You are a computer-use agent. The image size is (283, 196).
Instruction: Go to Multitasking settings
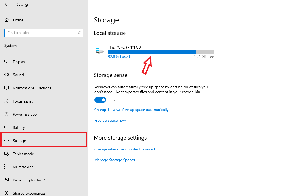coord(23,167)
